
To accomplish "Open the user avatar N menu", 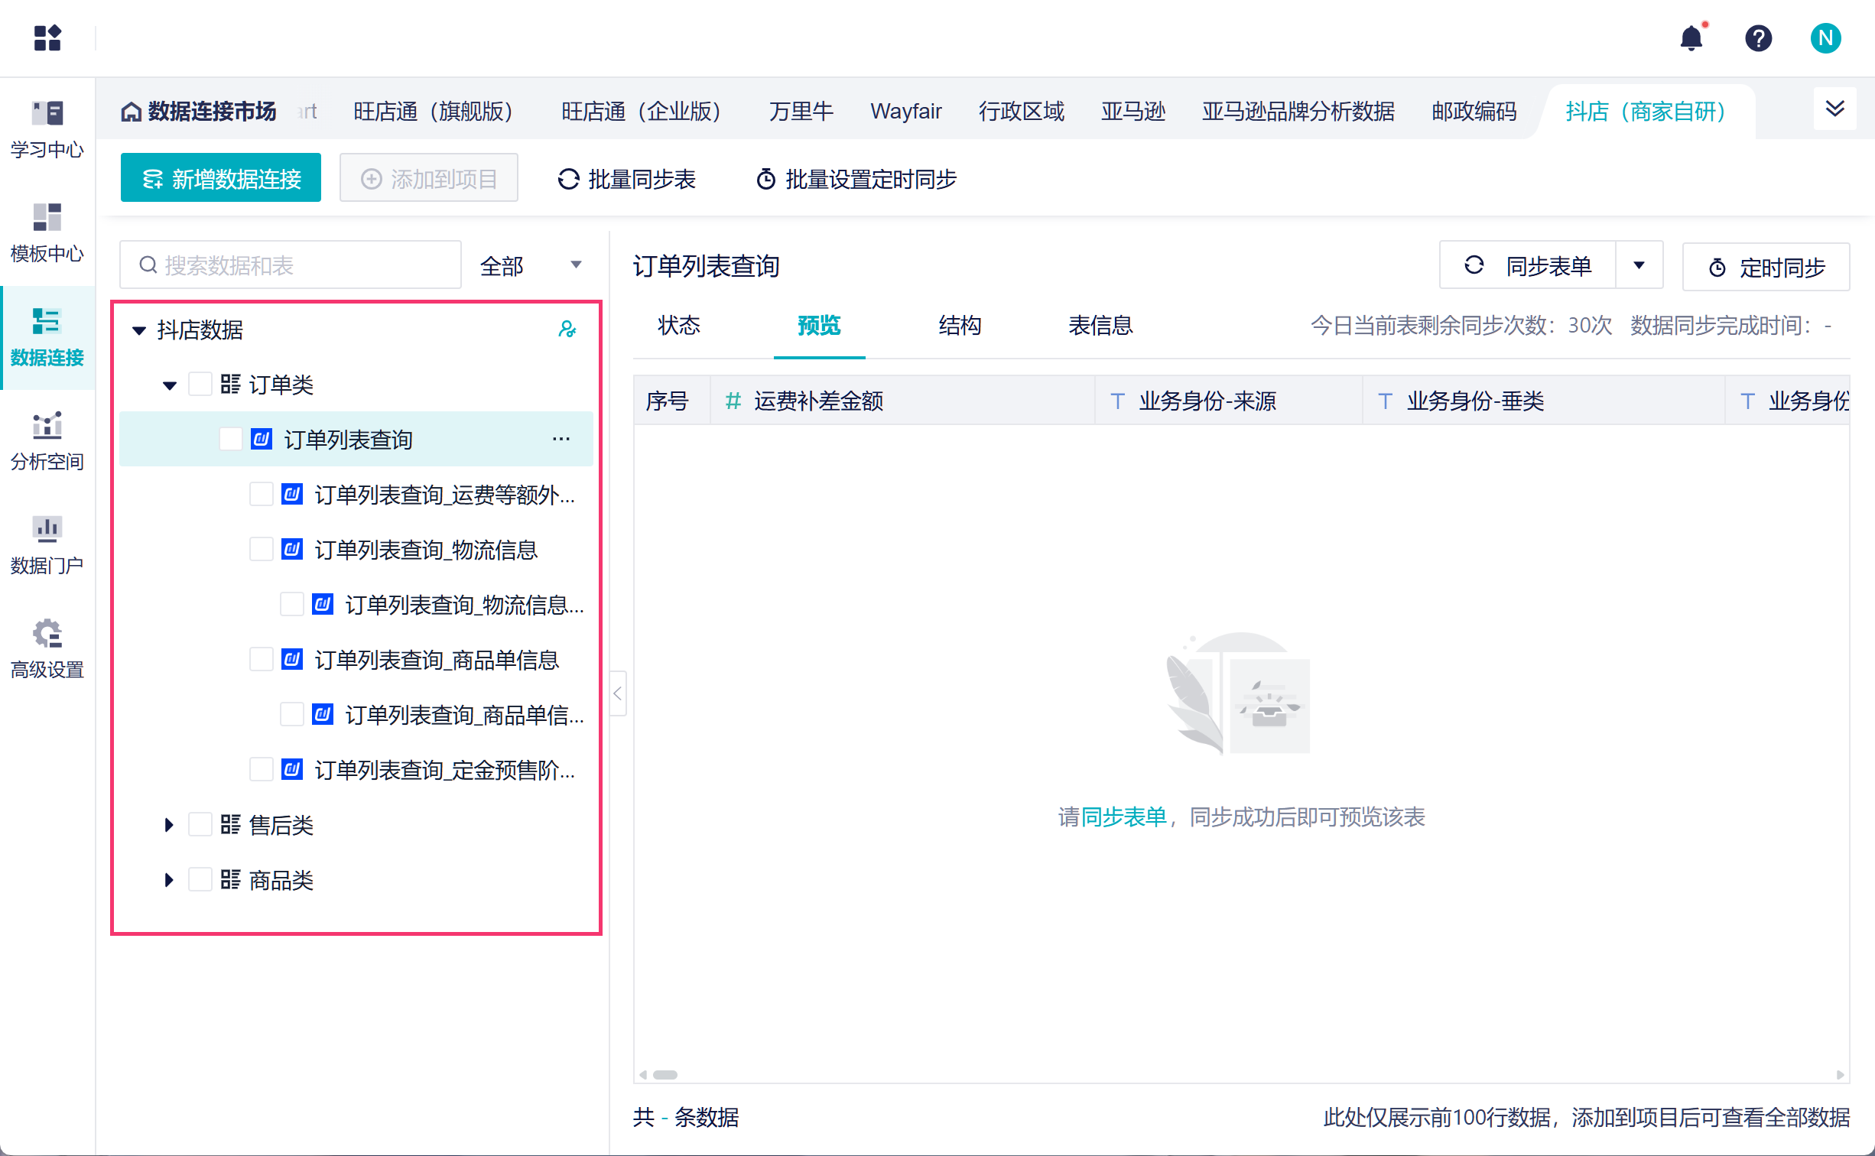I will (x=1826, y=37).
